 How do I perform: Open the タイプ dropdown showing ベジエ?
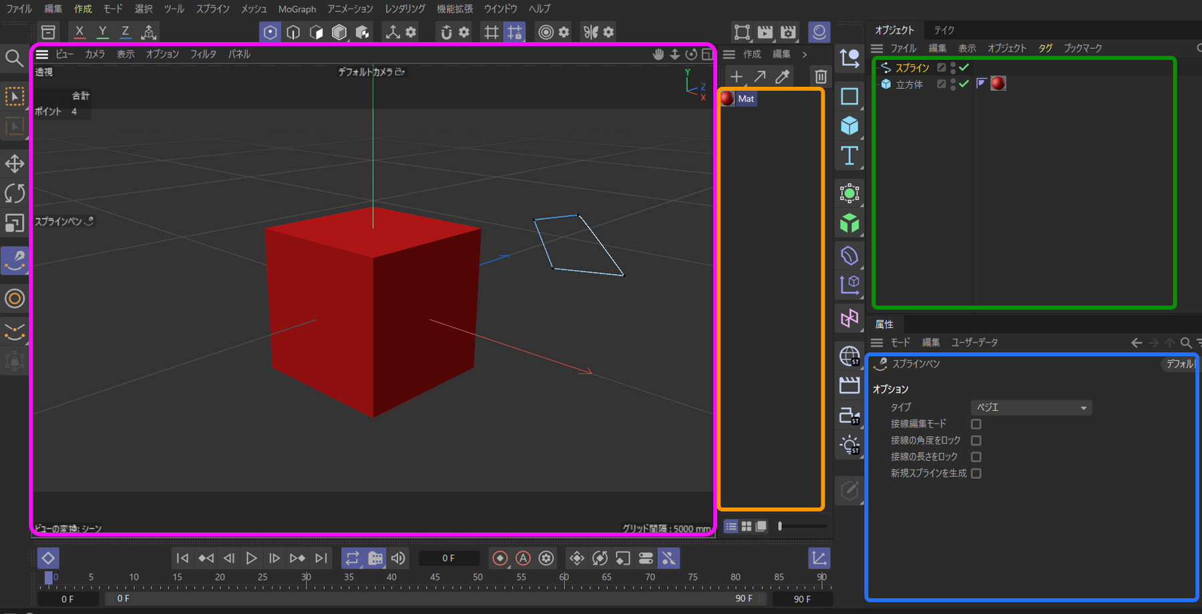coord(1030,408)
